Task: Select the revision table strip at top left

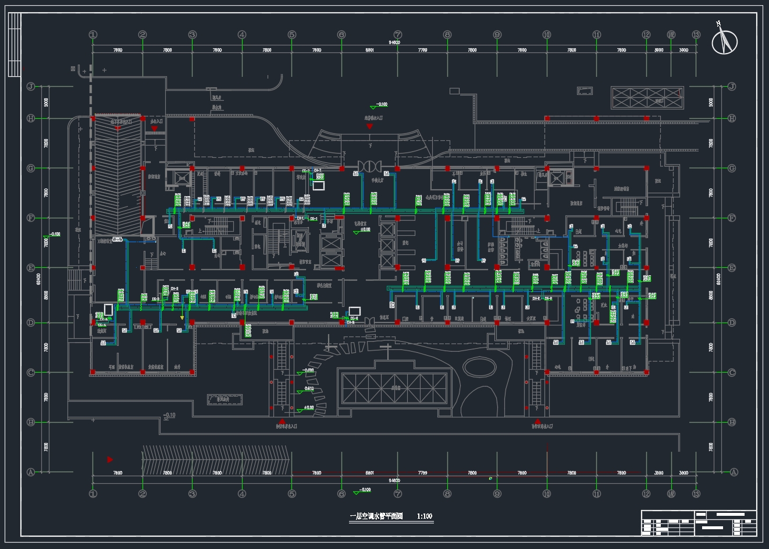Action: coord(15,45)
